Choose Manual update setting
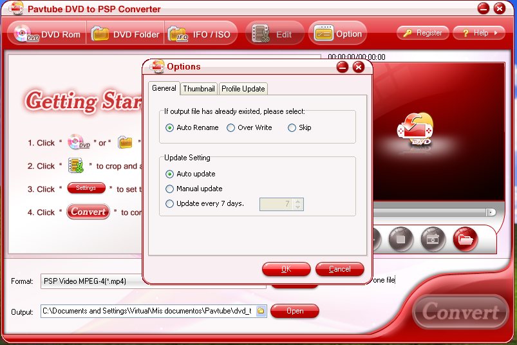Screen dimensions: 517x345 point(194,189)
